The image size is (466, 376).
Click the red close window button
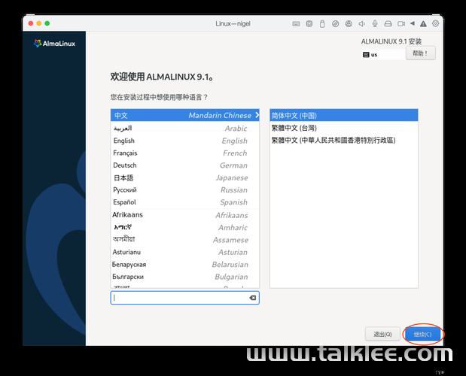click(x=31, y=23)
